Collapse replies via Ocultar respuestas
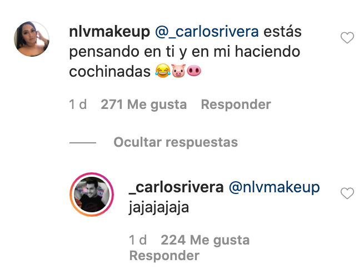 pyautogui.click(x=176, y=142)
